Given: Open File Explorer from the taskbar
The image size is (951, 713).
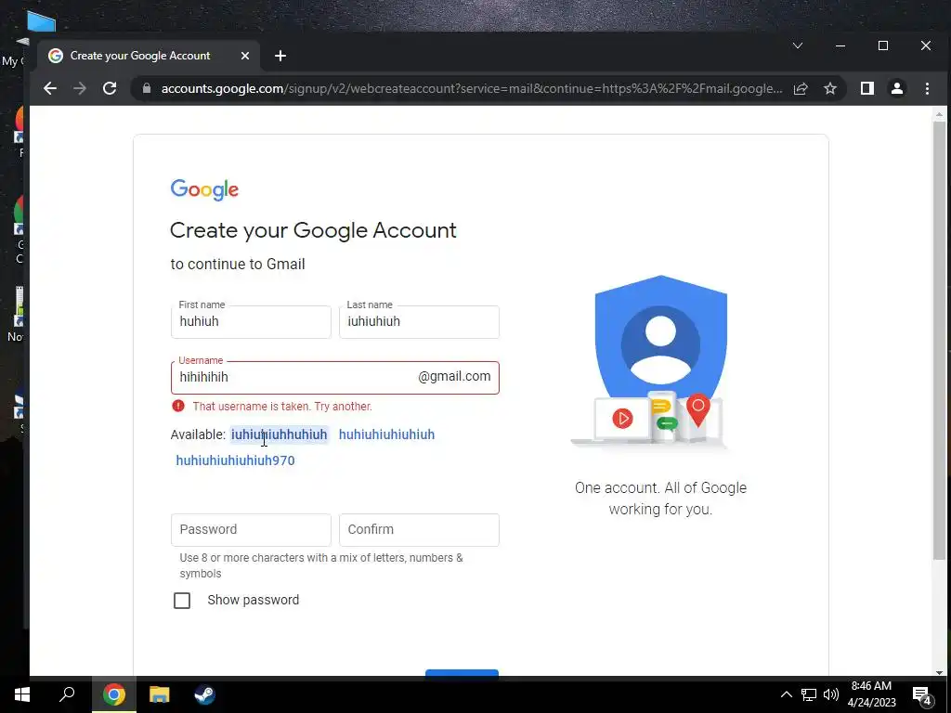Looking at the screenshot, I should pyautogui.click(x=160, y=694).
